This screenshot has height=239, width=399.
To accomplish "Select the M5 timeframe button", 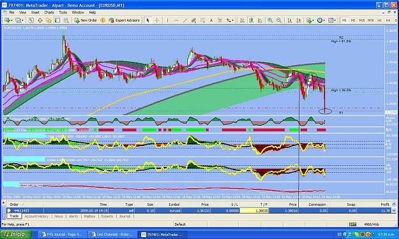I will coord(353,20).
